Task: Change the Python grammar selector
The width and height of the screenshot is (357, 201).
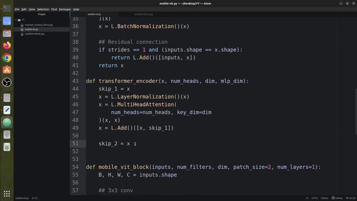Action: coord(325,198)
